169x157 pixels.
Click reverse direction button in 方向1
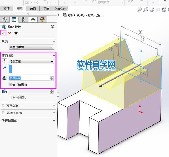[x=4, y=61]
